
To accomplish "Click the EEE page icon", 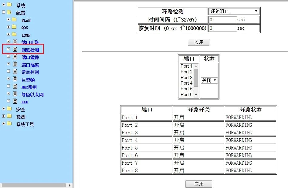I will pos(15,101).
